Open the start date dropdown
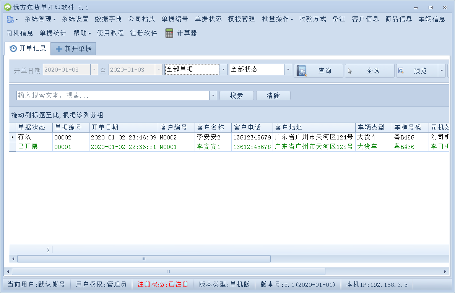Image resolution: width=455 pixels, height=293 pixels. click(94, 70)
